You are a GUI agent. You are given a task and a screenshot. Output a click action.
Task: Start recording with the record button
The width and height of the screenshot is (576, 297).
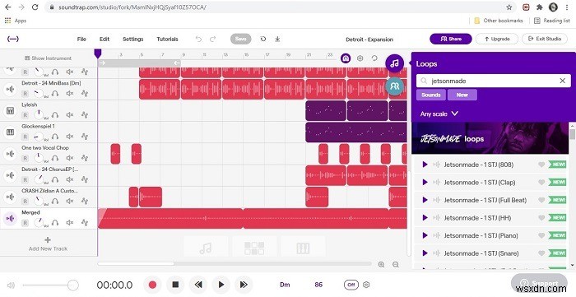152,285
